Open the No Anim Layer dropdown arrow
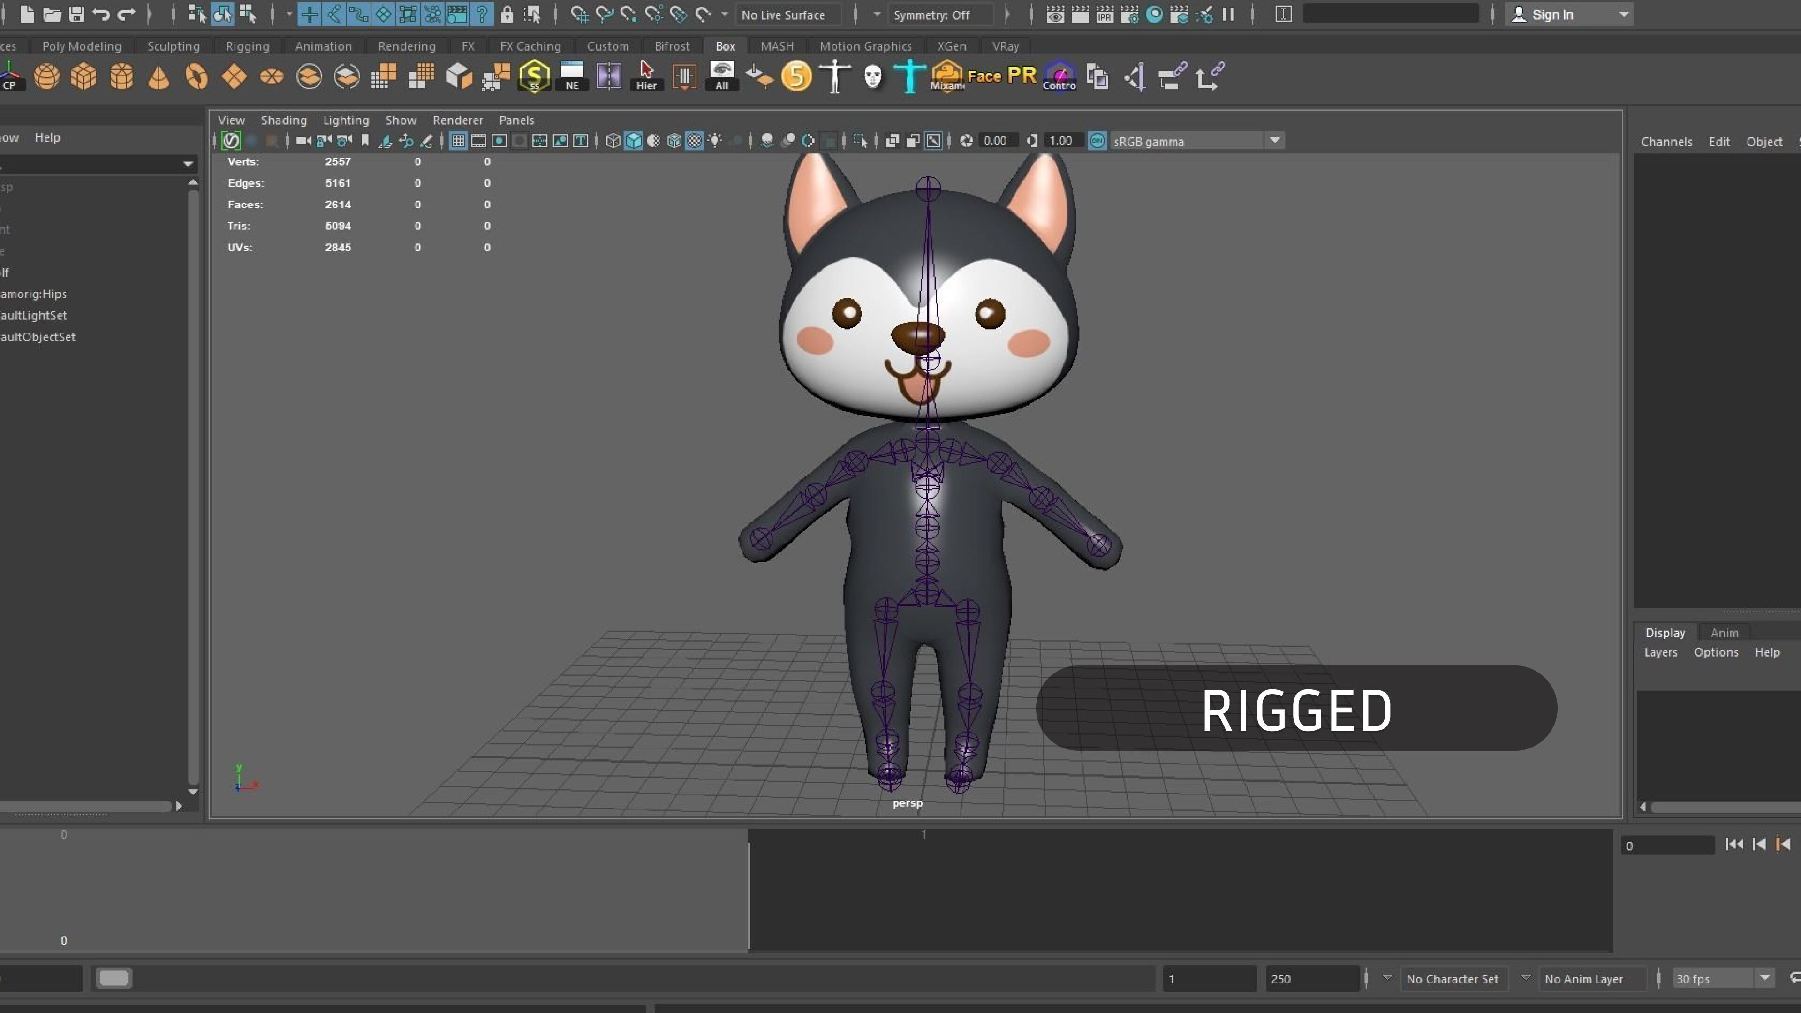 [1526, 978]
